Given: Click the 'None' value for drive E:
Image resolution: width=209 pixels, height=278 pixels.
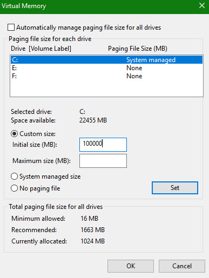Looking at the screenshot, I should tap(134, 68).
